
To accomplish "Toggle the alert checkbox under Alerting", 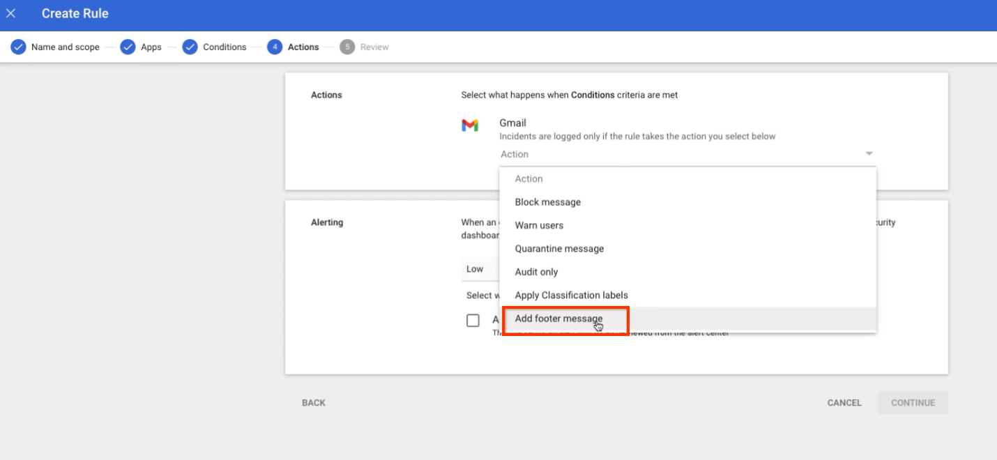I will 473,321.
